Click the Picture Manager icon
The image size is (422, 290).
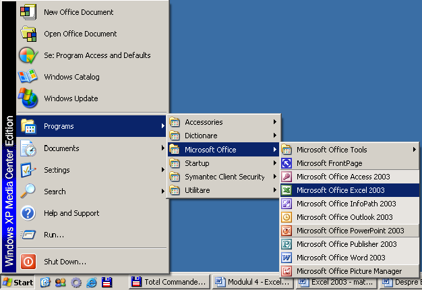coord(287,271)
